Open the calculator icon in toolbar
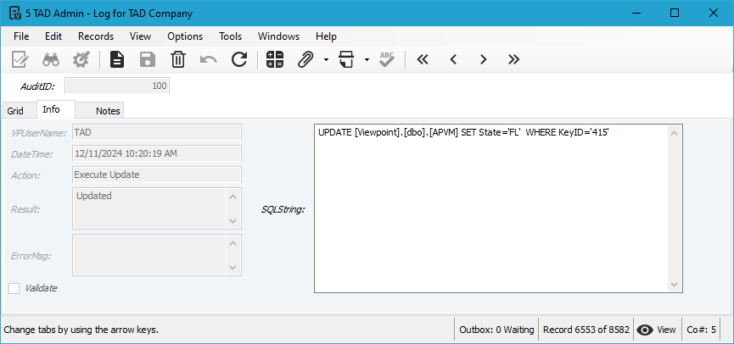 (x=275, y=59)
